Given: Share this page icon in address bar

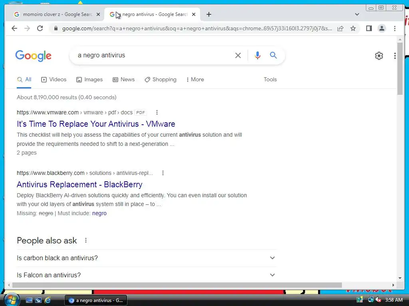Looking at the screenshot, I should (340, 28).
